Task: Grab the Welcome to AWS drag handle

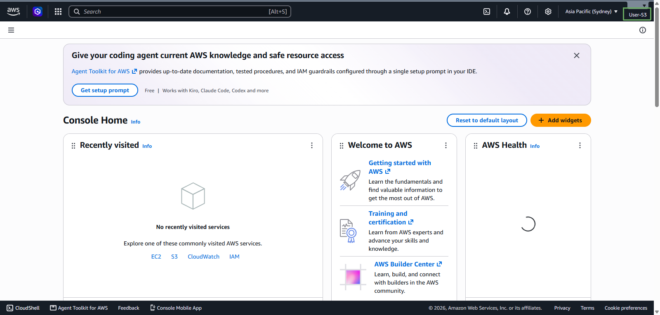Action: [x=342, y=146]
